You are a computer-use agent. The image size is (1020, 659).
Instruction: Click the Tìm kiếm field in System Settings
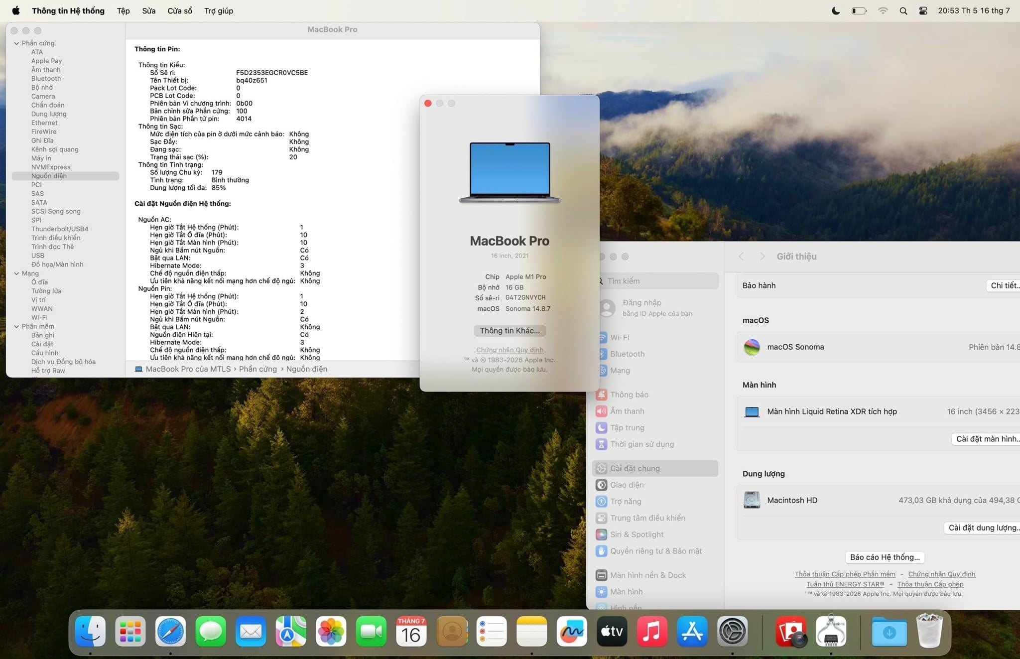[657, 281]
